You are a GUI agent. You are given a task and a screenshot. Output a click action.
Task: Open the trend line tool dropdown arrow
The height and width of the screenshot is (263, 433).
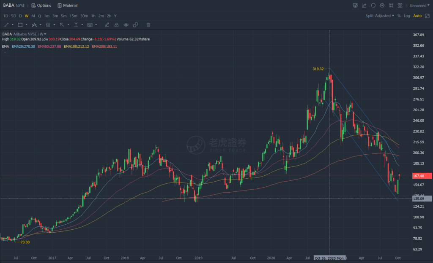coord(12,25)
